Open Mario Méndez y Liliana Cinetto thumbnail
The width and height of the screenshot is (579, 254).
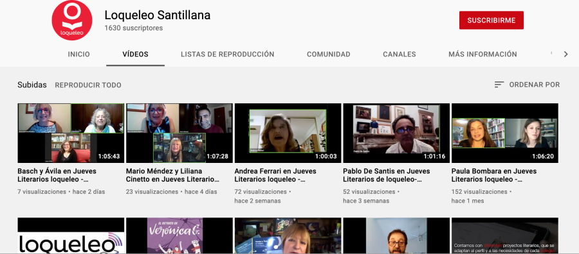(179, 133)
